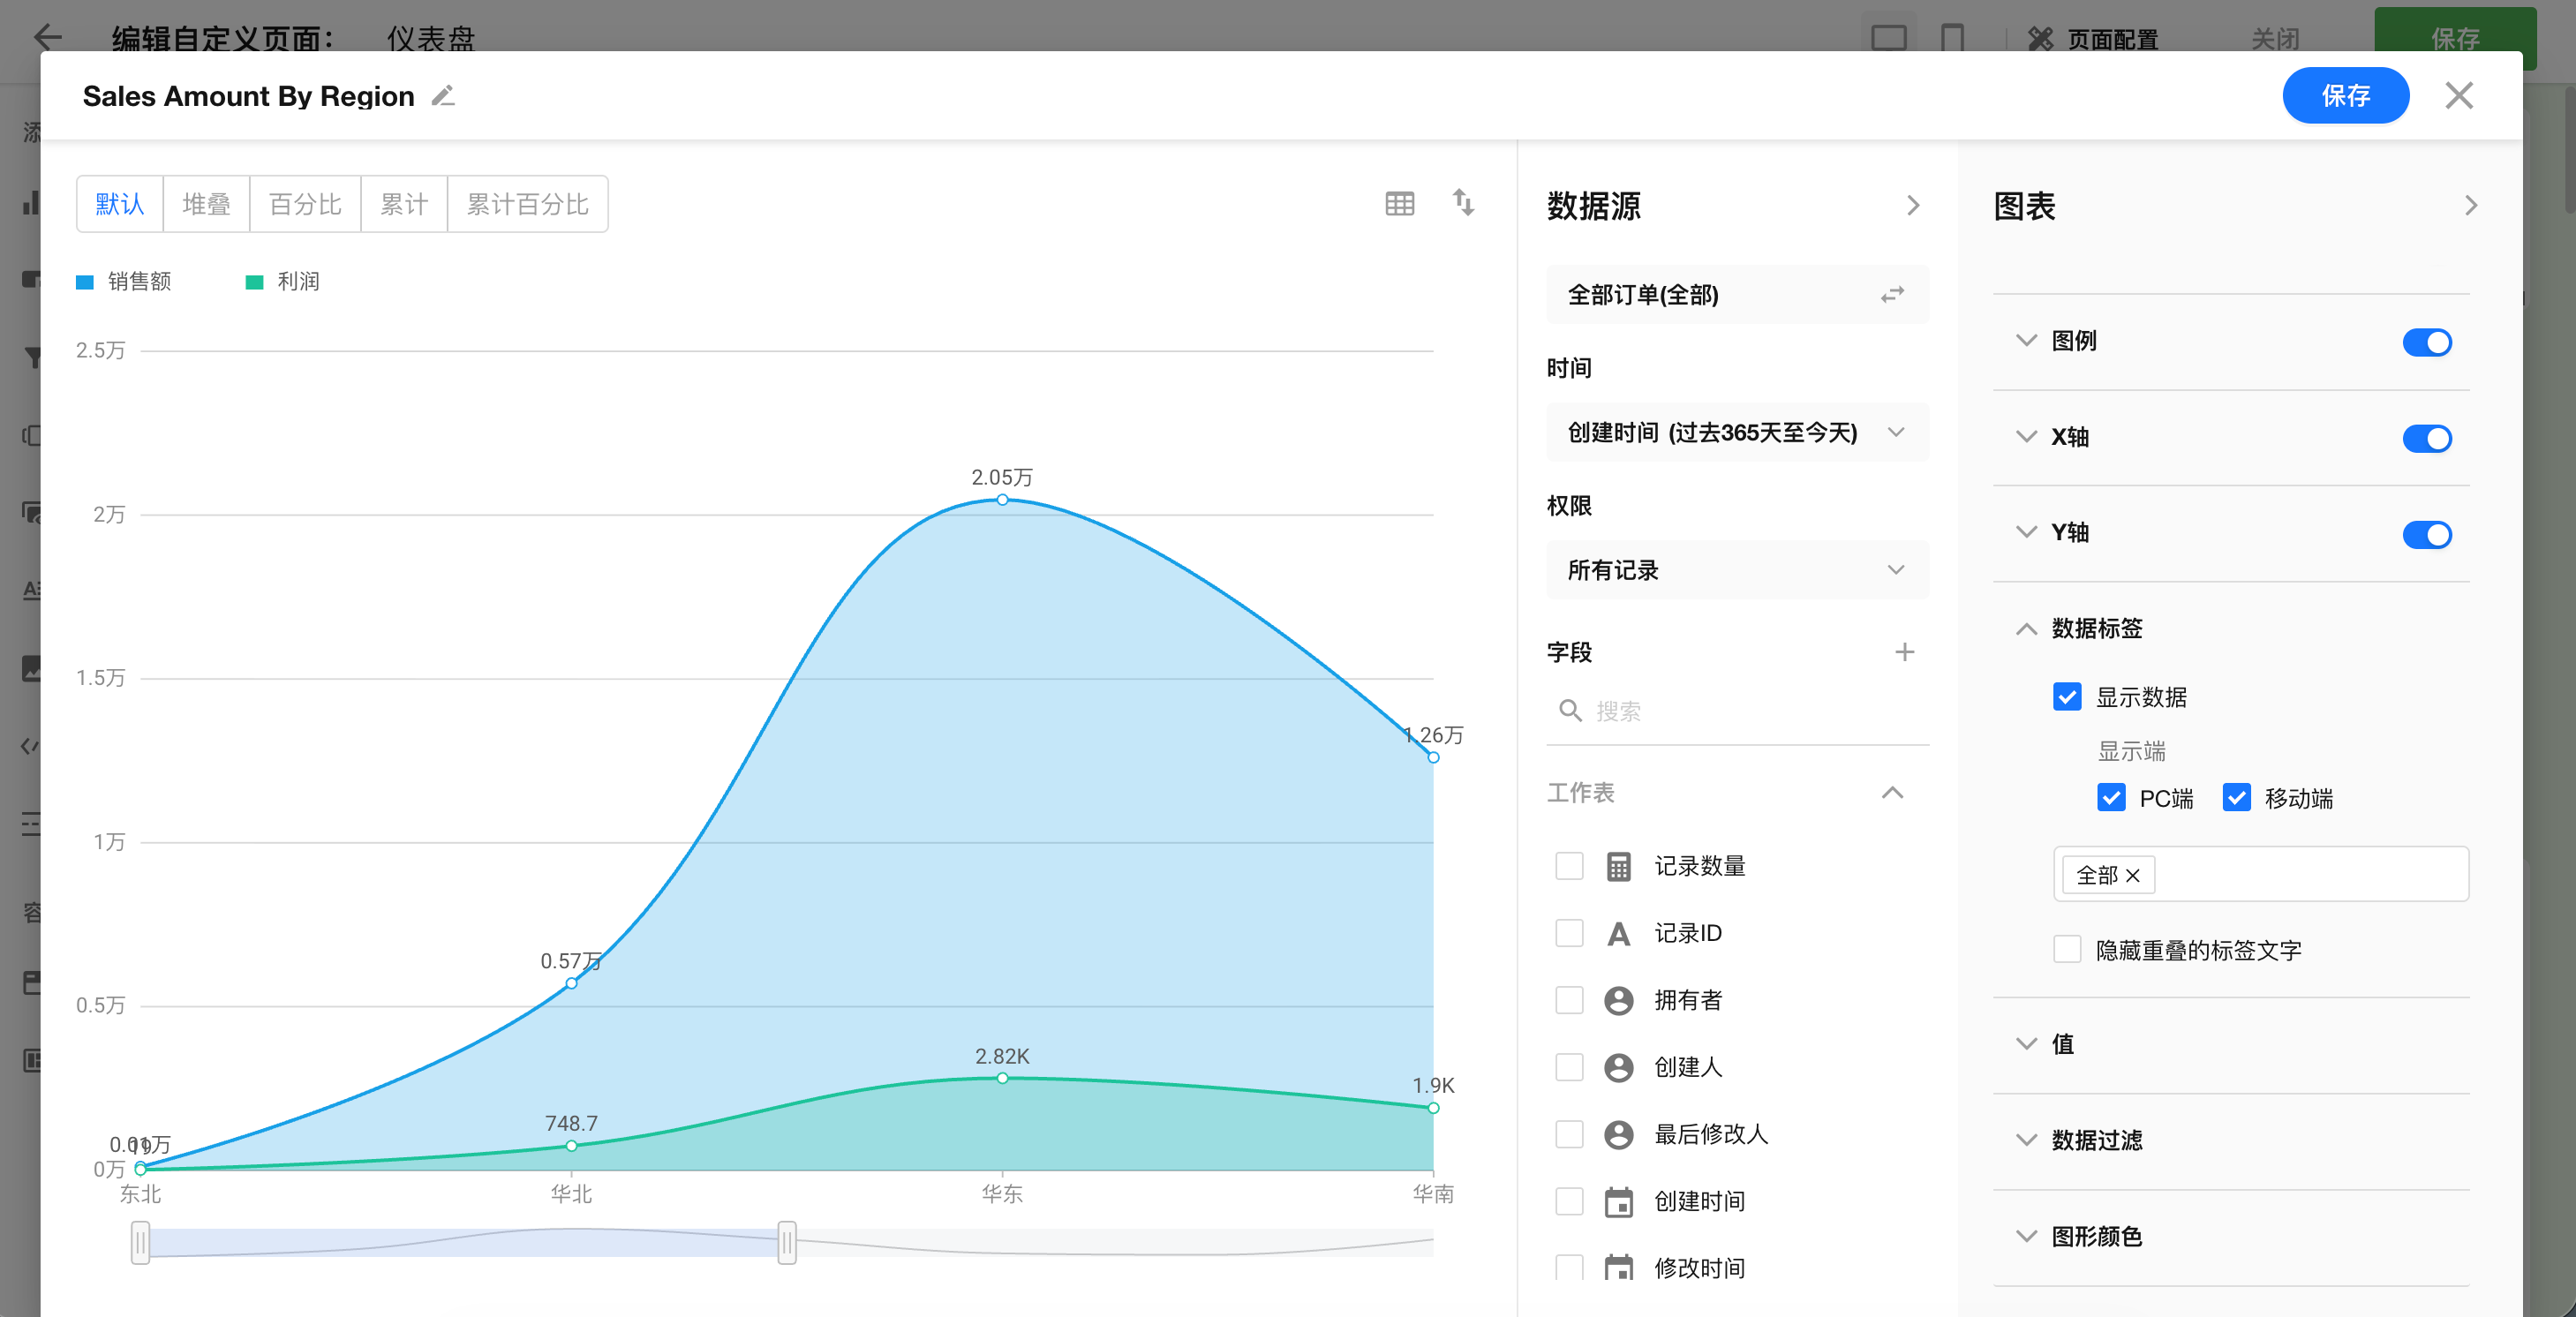Select the 累计百分比 chart mode tab

pos(527,204)
